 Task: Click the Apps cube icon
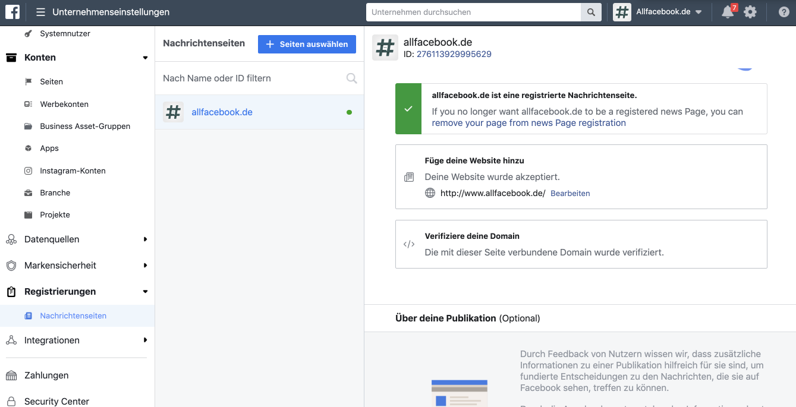click(28, 149)
